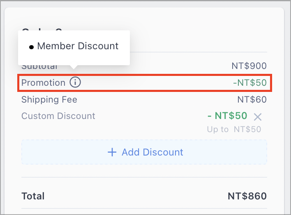The width and height of the screenshot is (291, 215).
Task: Click the Up to NT$50 hint text
Action: coord(234,129)
